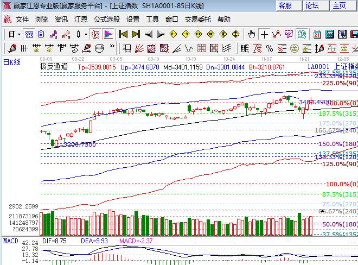
Task: Open the 交易委托 menu
Action: point(199,19)
